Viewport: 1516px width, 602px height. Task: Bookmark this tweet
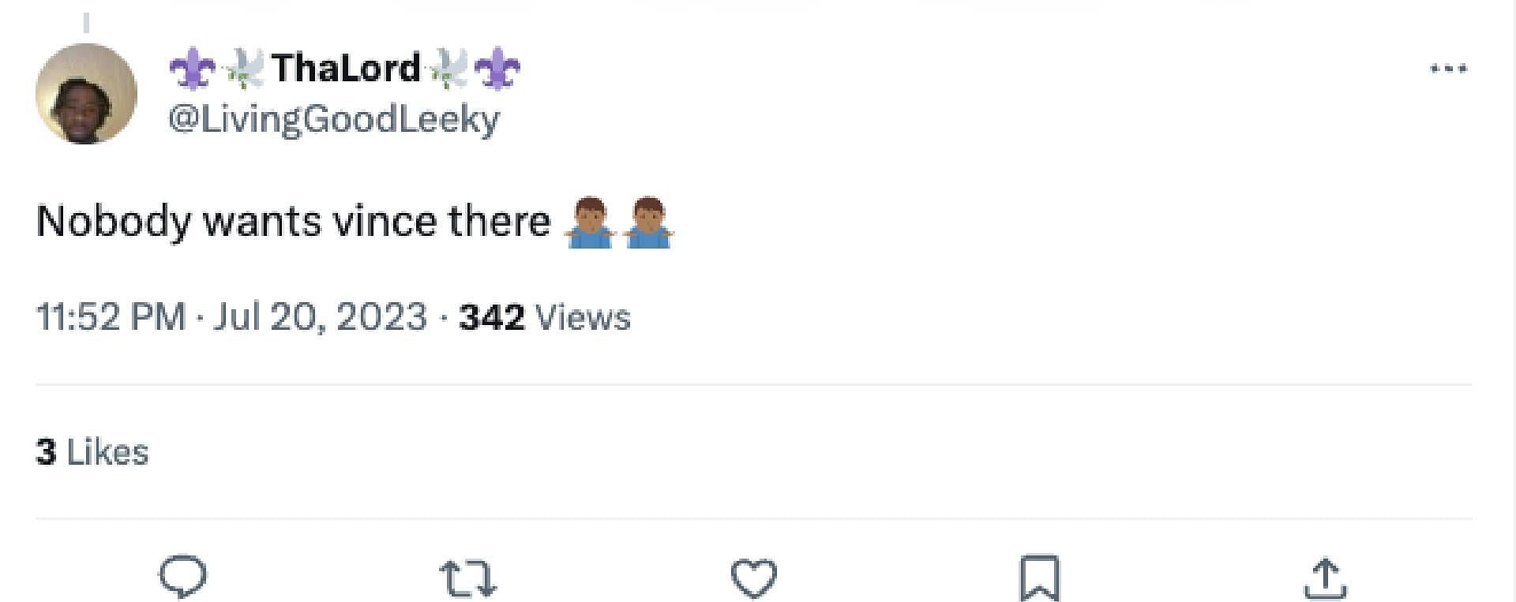tap(1039, 578)
